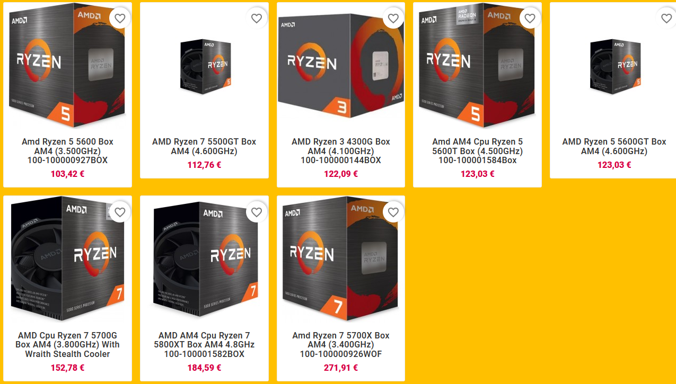Open Ryzen 7 5700G Wraith Stealth Cooler title
This screenshot has height=384, width=676.
pyautogui.click(x=67, y=345)
